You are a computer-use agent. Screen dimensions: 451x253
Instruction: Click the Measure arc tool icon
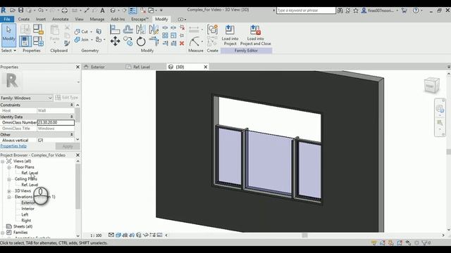194,41
